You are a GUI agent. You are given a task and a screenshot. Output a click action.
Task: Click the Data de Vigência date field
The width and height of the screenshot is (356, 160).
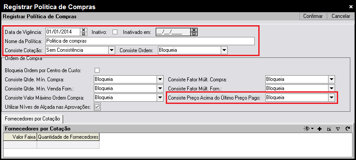[63, 32]
